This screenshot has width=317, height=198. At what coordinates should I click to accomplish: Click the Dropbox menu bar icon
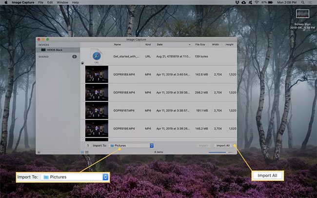click(x=238, y=2)
